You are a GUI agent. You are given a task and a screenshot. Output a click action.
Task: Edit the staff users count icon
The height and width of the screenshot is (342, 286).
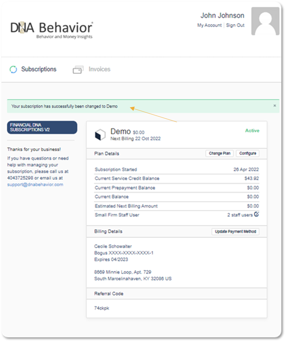pyautogui.click(x=257, y=214)
